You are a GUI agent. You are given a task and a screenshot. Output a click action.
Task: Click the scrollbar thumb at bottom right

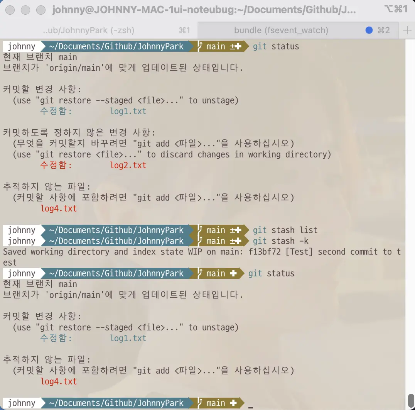411,402
